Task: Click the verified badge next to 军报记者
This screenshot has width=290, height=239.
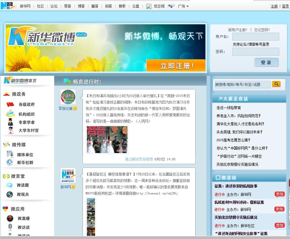Action: [x=75, y=108]
